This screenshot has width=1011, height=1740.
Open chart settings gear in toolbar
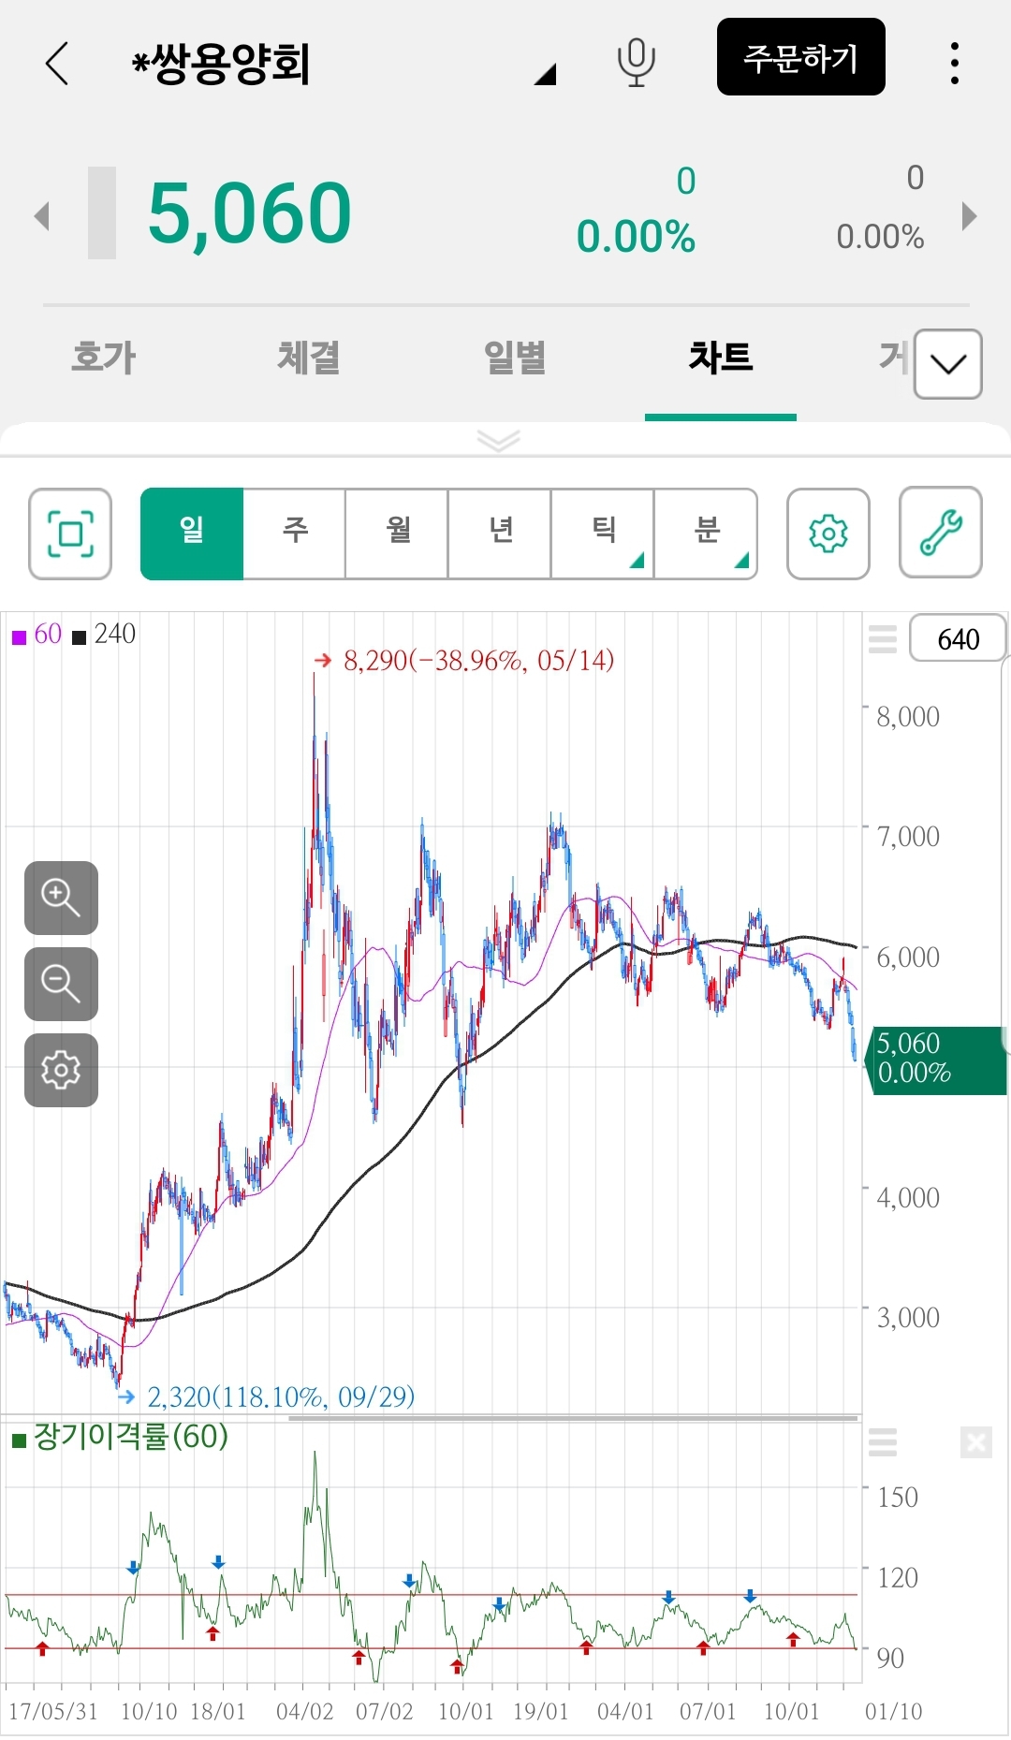coord(828,534)
